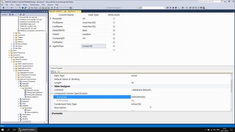Toggle Allow Nulls for AgeInDays
The image size is (235, 132).
pyautogui.click(x=114, y=46)
